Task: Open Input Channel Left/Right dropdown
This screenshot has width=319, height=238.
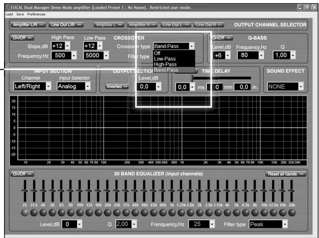Action: (x=49, y=86)
